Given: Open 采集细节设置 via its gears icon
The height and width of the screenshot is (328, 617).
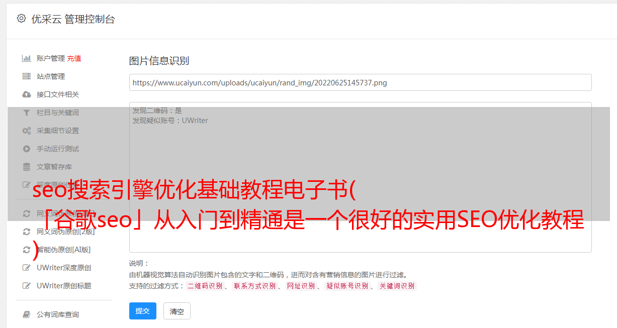Looking at the screenshot, I should pos(27,131).
